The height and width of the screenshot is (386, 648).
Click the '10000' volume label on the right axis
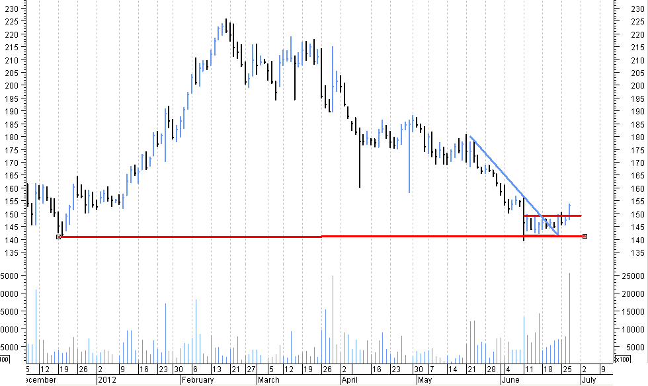(633, 330)
